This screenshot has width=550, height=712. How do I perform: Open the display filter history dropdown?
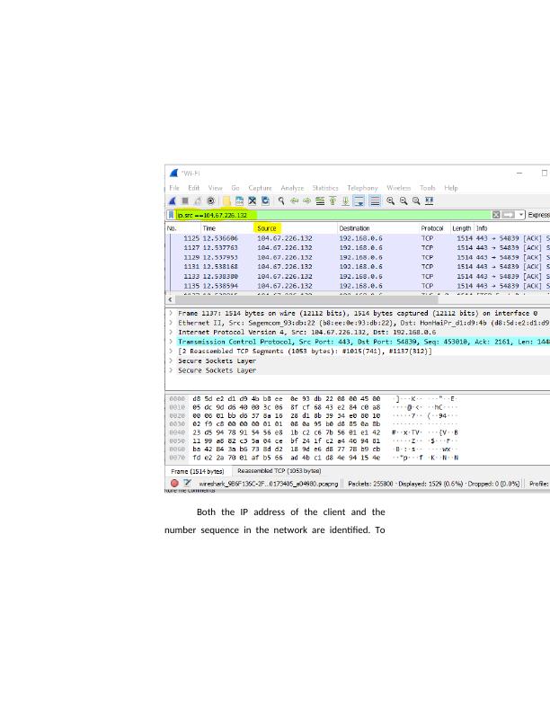(521, 215)
